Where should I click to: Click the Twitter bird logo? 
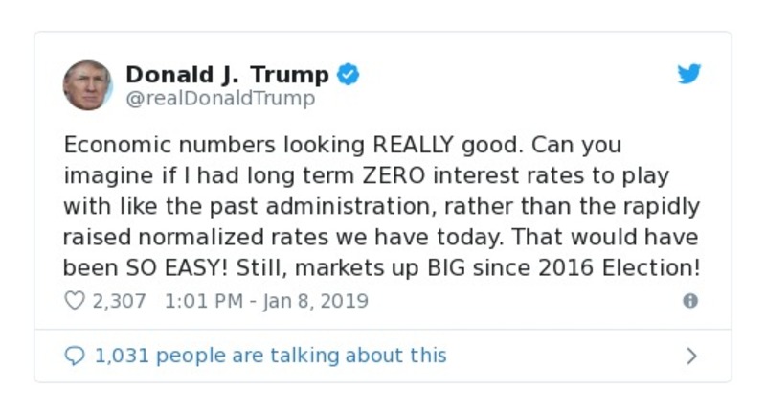pyautogui.click(x=689, y=75)
